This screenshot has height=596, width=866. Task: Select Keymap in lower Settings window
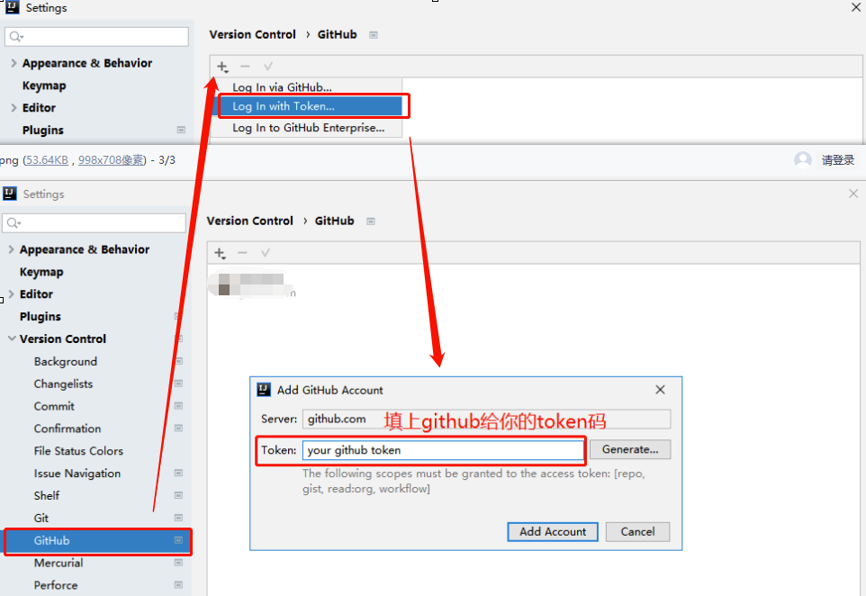(x=41, y=272)
